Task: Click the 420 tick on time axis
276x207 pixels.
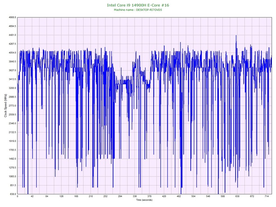Action: tap(164, 196)
